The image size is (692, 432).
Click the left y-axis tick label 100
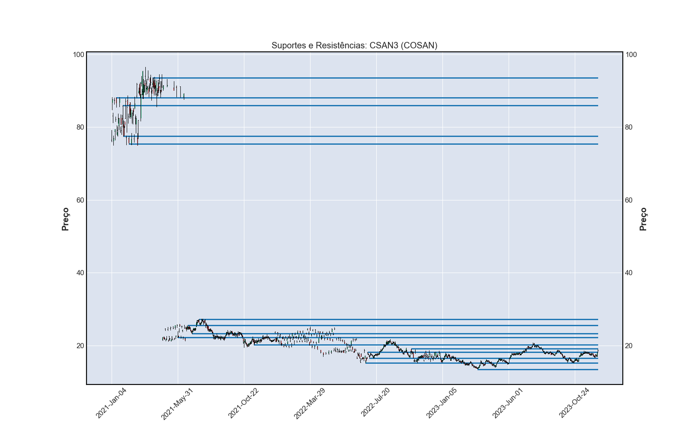click(x=78, y=55)
